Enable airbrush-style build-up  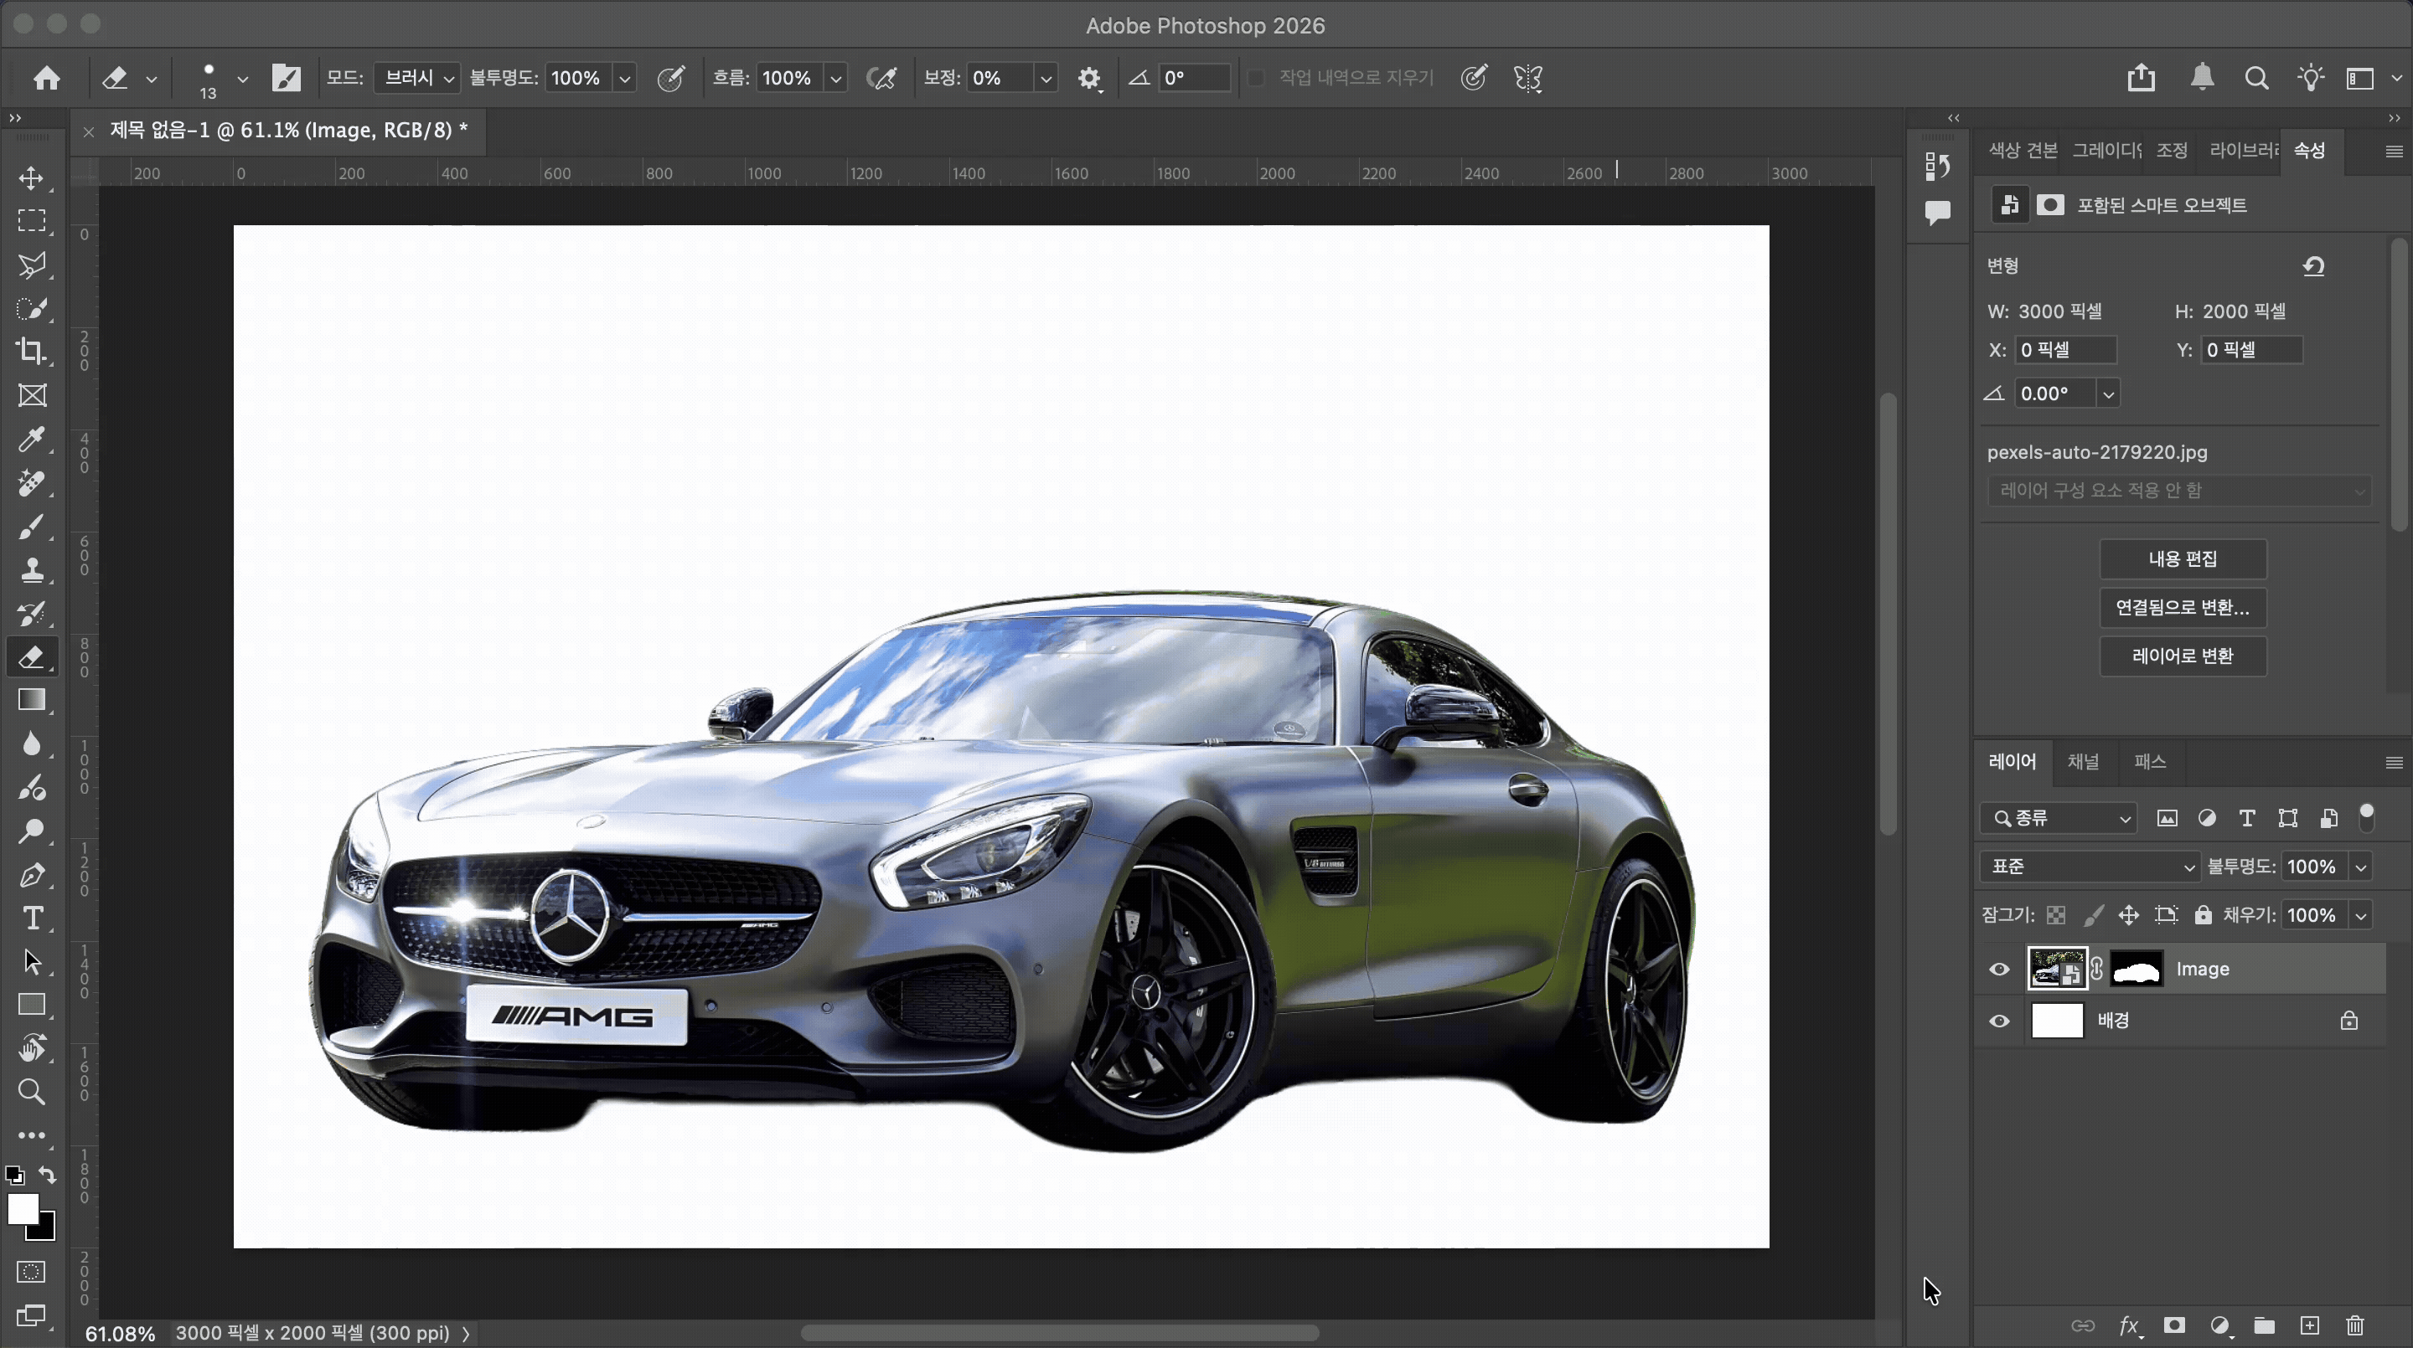click(x=881, y=78)
